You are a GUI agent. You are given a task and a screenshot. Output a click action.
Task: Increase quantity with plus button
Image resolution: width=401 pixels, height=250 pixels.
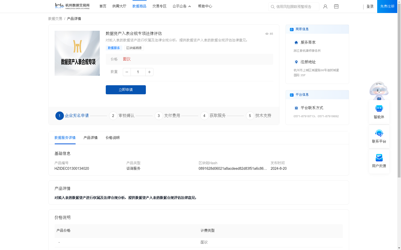point(149,72)
